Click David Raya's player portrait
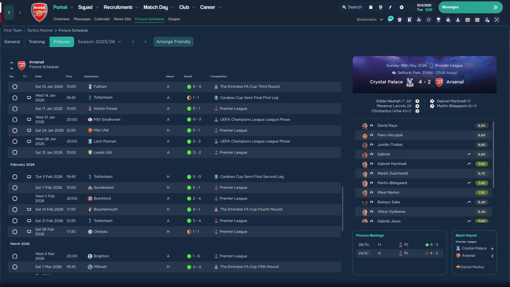510x287 pixels. [365, 126]
